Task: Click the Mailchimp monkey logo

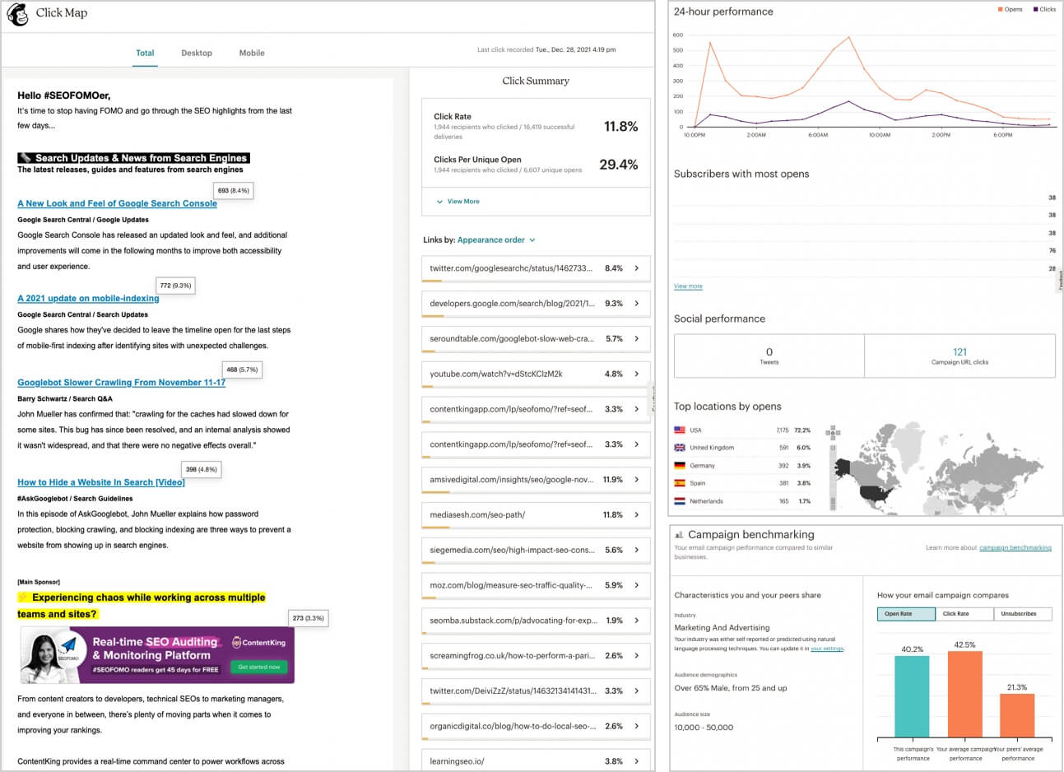Action: (x=17, y=14)
